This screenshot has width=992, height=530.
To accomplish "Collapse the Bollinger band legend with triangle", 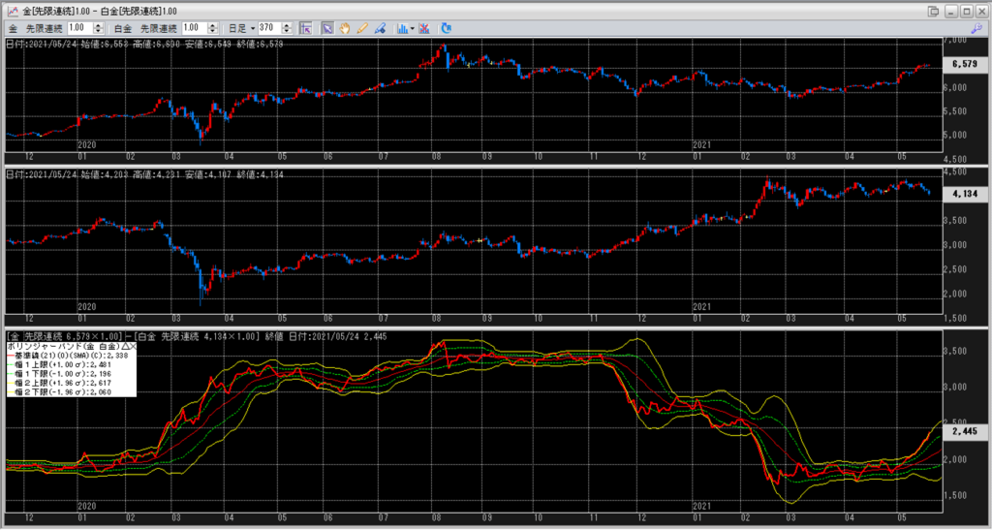I will coord(125,347).
